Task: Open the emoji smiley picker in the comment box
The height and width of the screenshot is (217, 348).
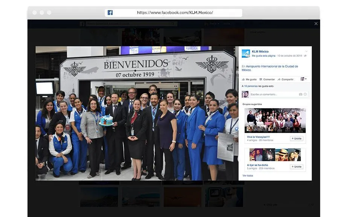Action: pyautogui.click(x=305, y=95)
